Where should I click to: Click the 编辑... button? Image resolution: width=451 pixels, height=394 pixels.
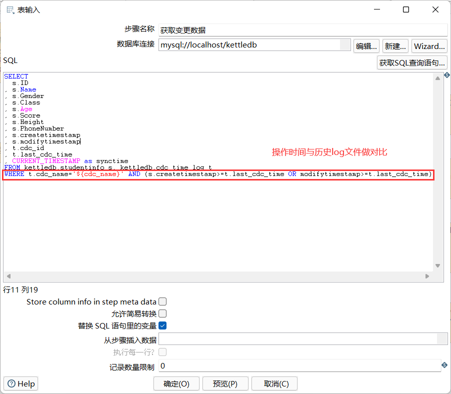(366, 46)
